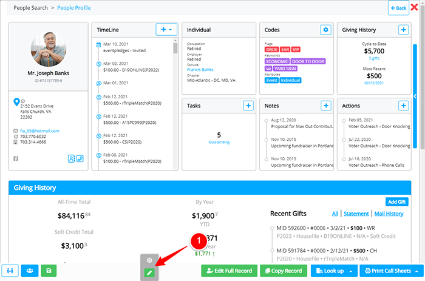Click the EAR flag tag
This screenshot has height=281, width=425.
285,50
